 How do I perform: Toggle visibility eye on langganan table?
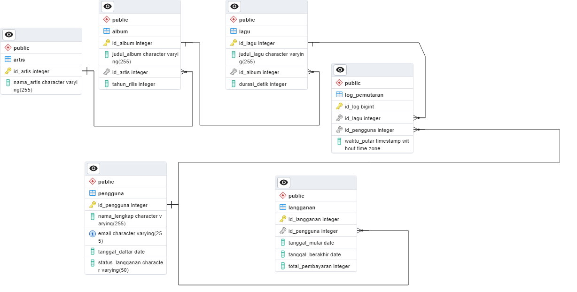pos(284,182)
